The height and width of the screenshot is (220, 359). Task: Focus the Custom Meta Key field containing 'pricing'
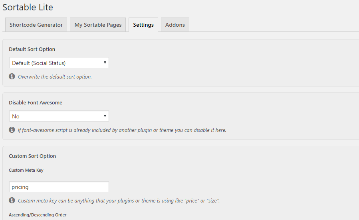(x=59, y=187)
